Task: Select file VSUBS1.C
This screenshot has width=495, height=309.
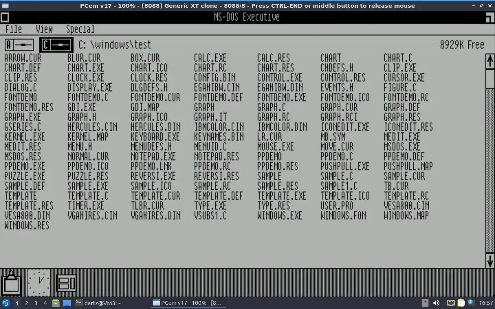Action: [x=210, y=216]
